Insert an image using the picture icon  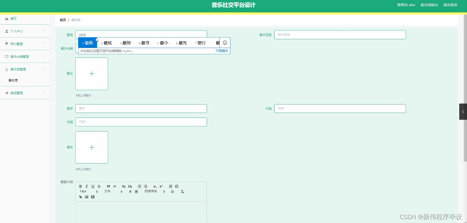pyautogui.click(x=86, y=197)
